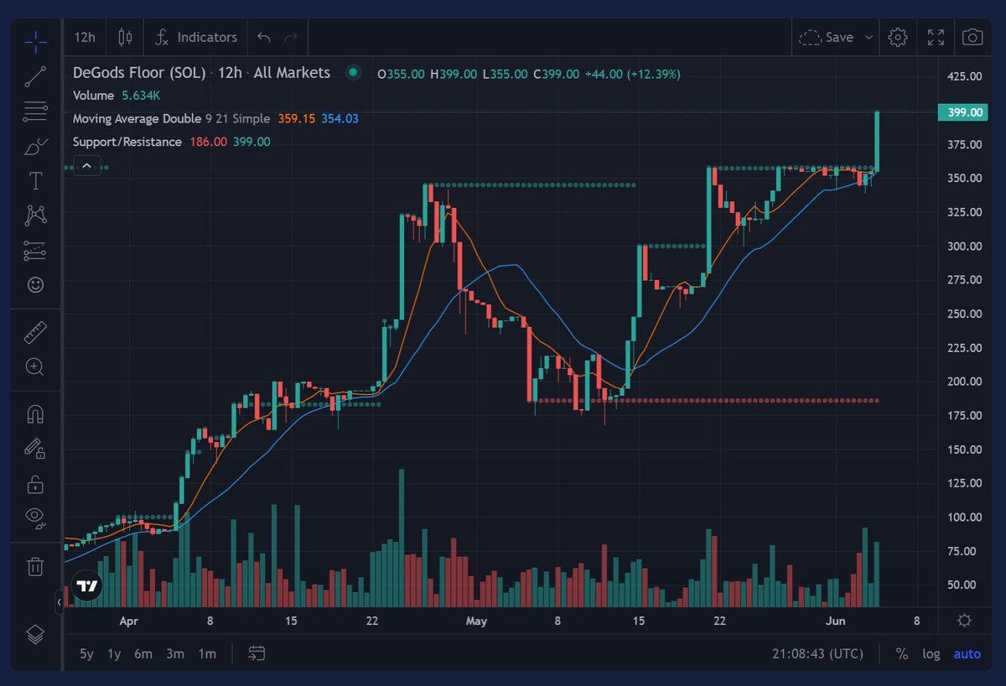This screenshot has width=1006, height=686.
Task: Click the 186.00 support value
Action: point(208,142)
